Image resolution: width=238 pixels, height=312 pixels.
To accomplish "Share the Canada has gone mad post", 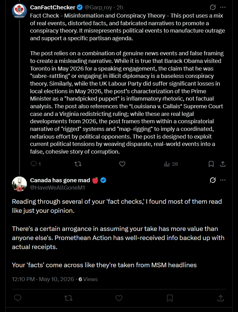I will (x=220, y=298).
